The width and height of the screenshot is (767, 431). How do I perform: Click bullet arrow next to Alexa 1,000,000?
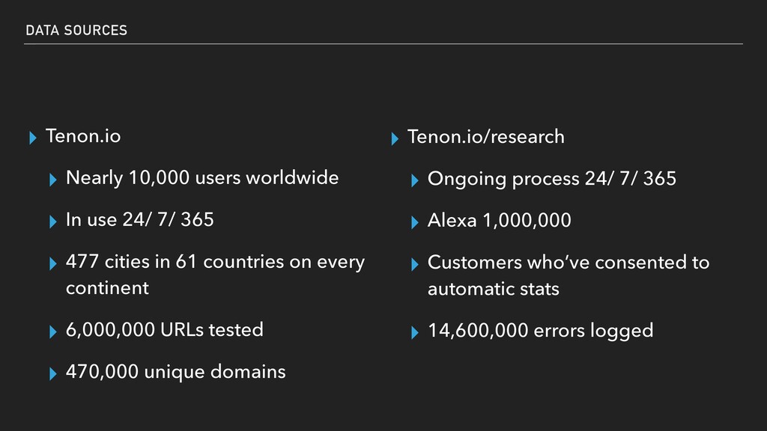[x=415, y=222]
